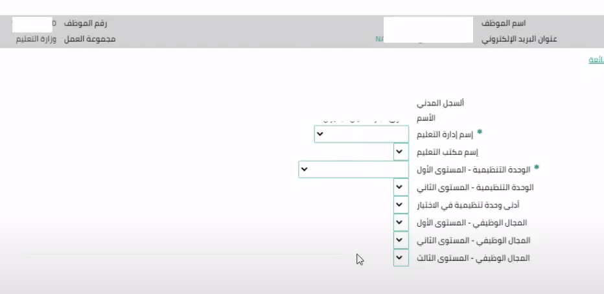Click the green underlined link at top right
The width and height of the screenshot is (604, 294).
tap(596, 60)
